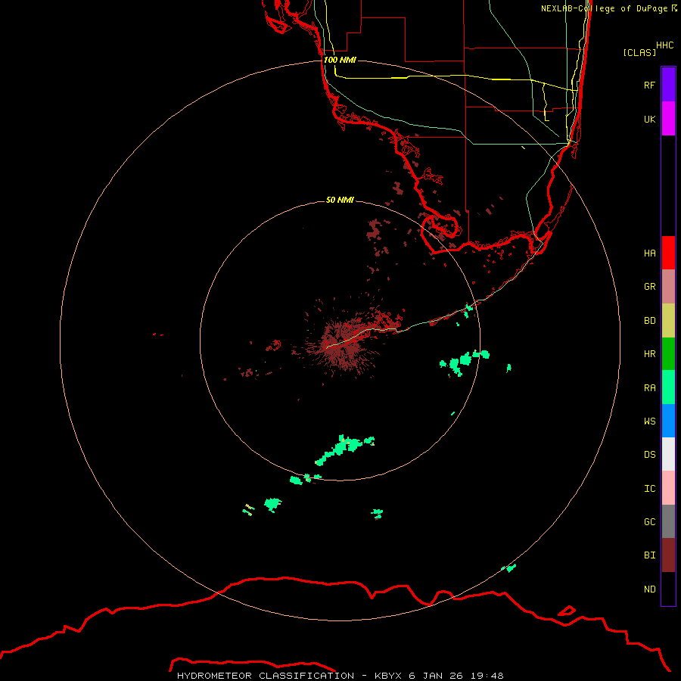The height and width of the screenshot is (681, 681).
Task: Click the IC legend label
Action: 649,489
